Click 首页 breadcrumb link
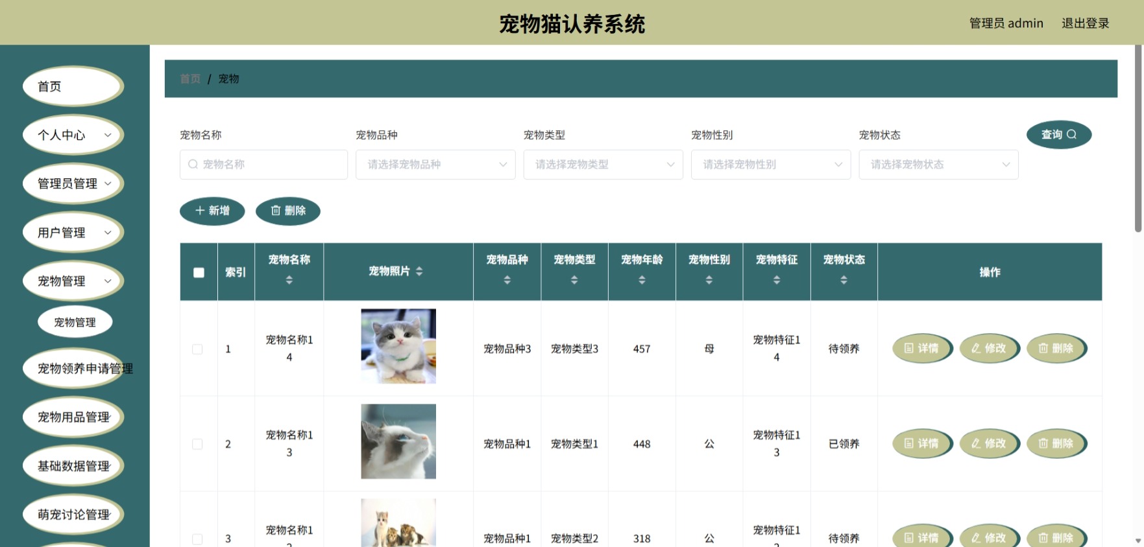Viewport: 1144px width, 547px height. (190, 78)
